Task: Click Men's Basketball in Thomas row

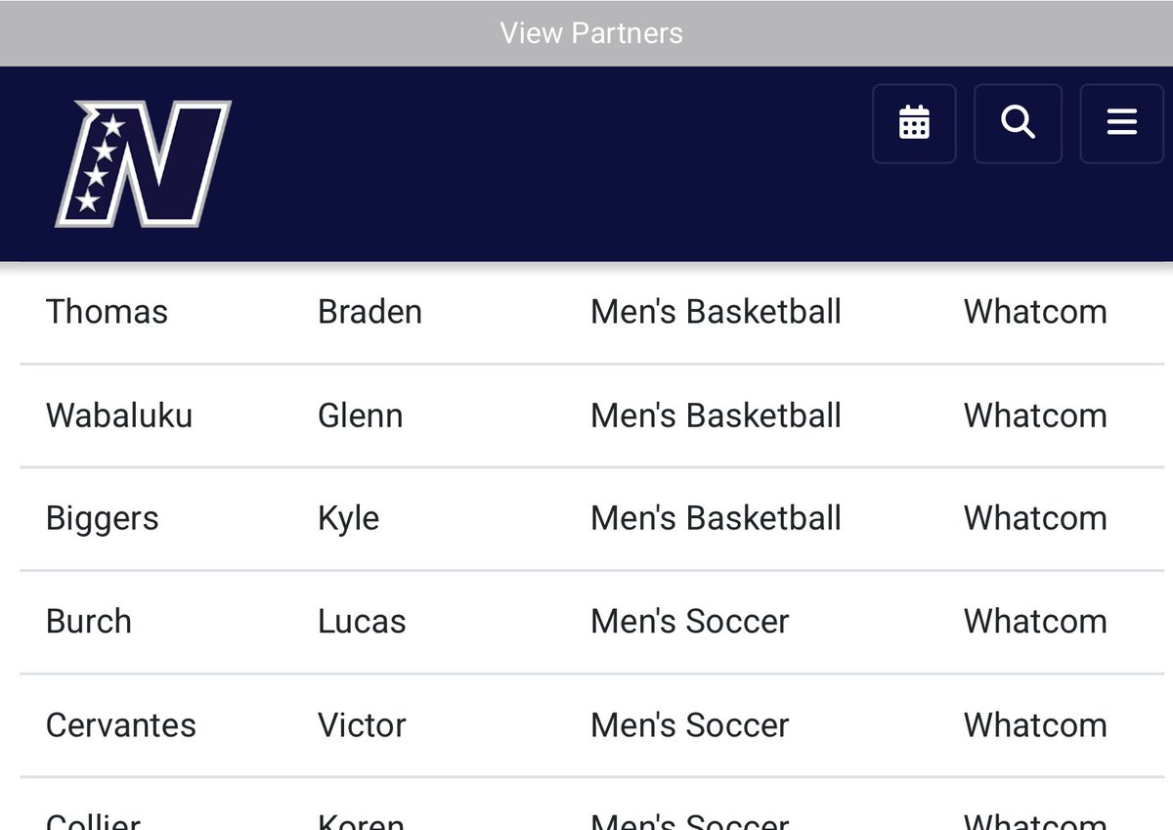Action: tap(716, 312)
